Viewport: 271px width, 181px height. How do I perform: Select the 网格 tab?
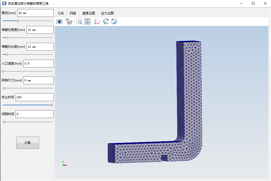click(73, 13)
